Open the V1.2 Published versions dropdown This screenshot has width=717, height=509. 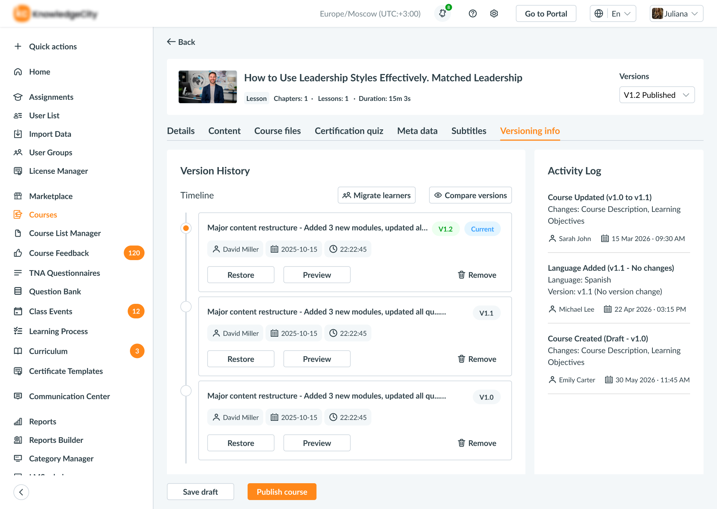pos(657,95)
